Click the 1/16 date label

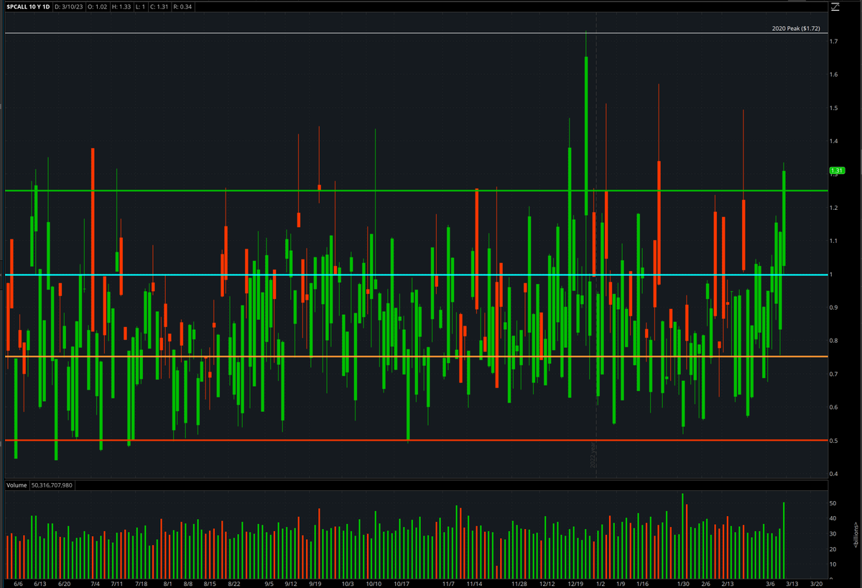coord(642,584)
